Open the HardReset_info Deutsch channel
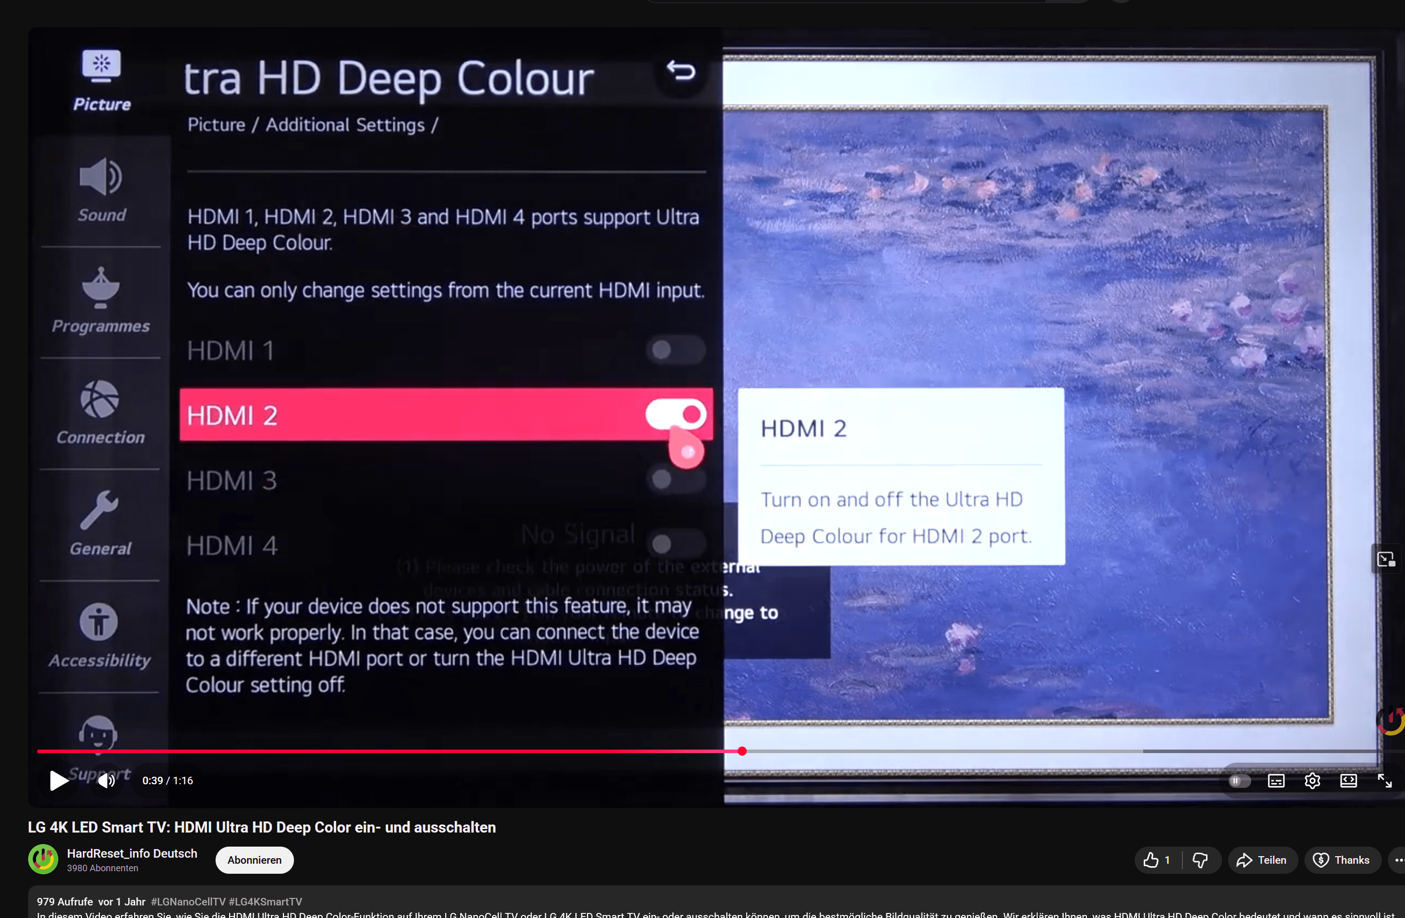 tap(132, 853)
